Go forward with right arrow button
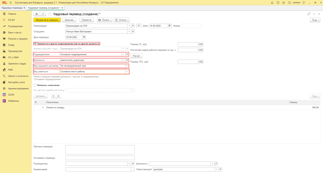Screen dimensions: 323x173 [43, 14]
